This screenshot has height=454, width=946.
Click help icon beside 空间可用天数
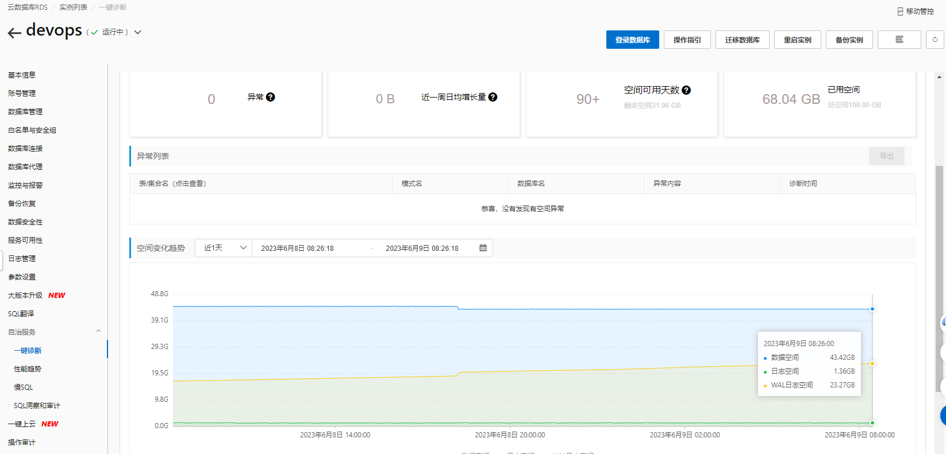[686, 90]
